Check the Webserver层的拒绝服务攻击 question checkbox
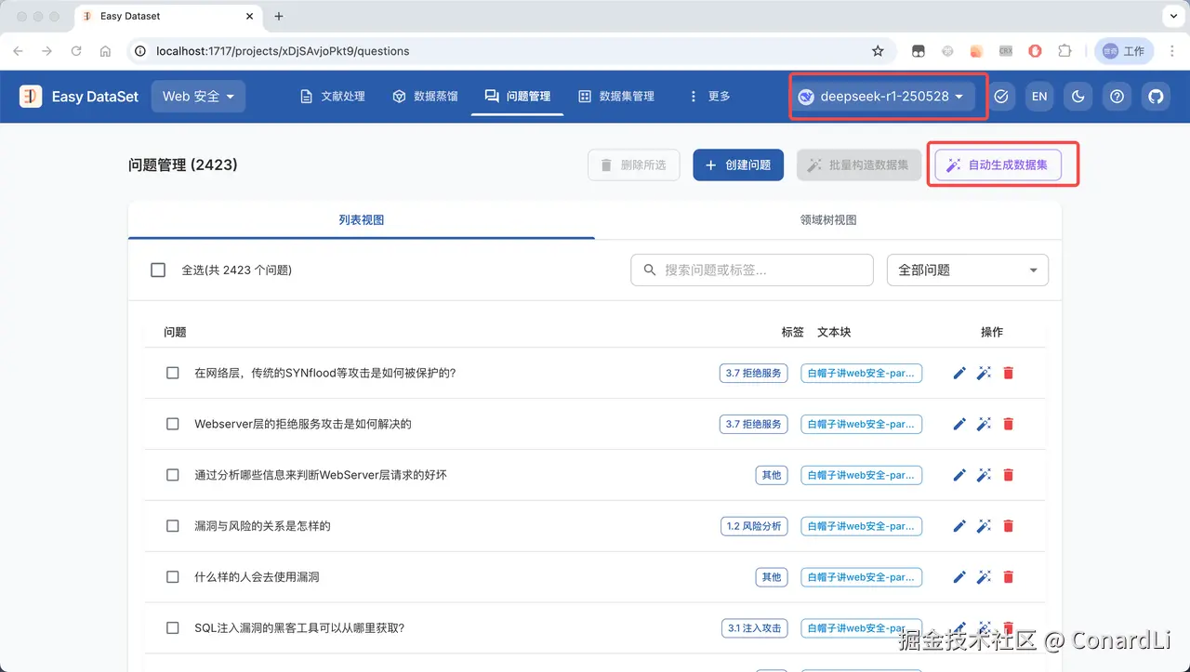This screenshot has height=672, width=1190. (x=173, y=424)
